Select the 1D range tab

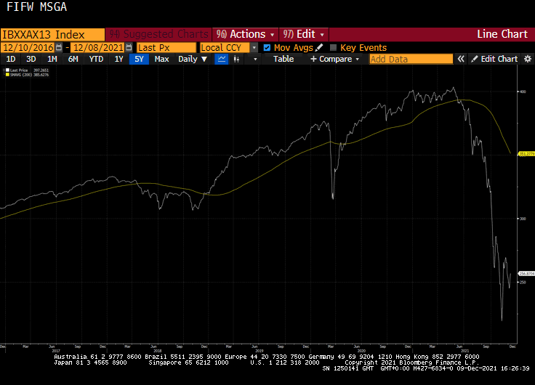(x=11, y=59)
